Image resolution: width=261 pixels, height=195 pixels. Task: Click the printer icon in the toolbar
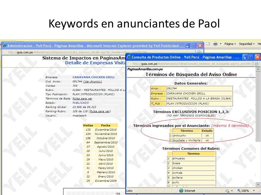click(x=215, y=44)
